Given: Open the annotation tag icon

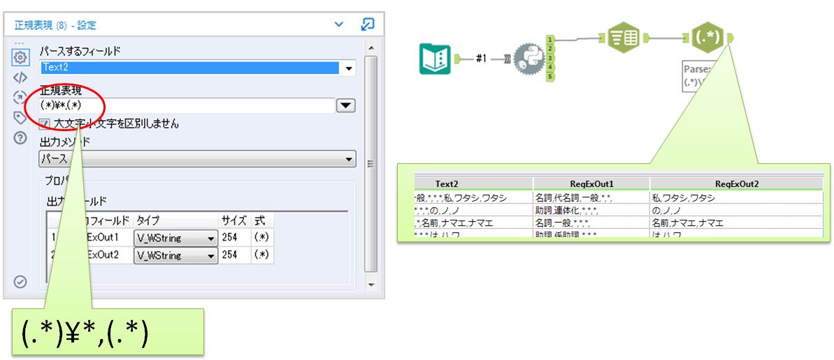Looking at the screenshot, I should pos(20,117).
